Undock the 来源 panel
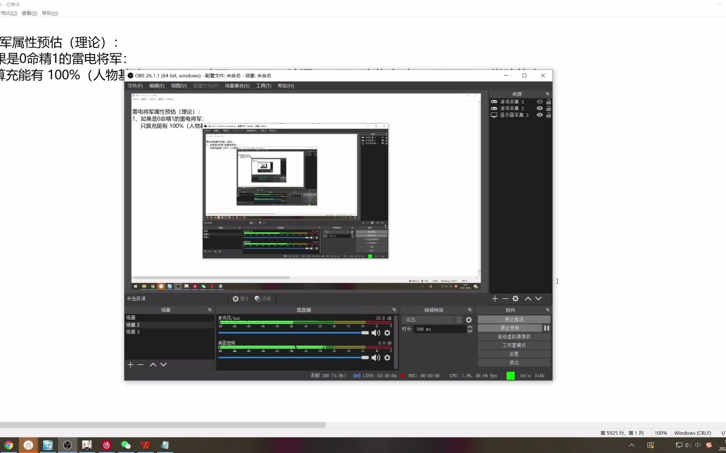This screenshot has height=453, width=726. (547, 94)
